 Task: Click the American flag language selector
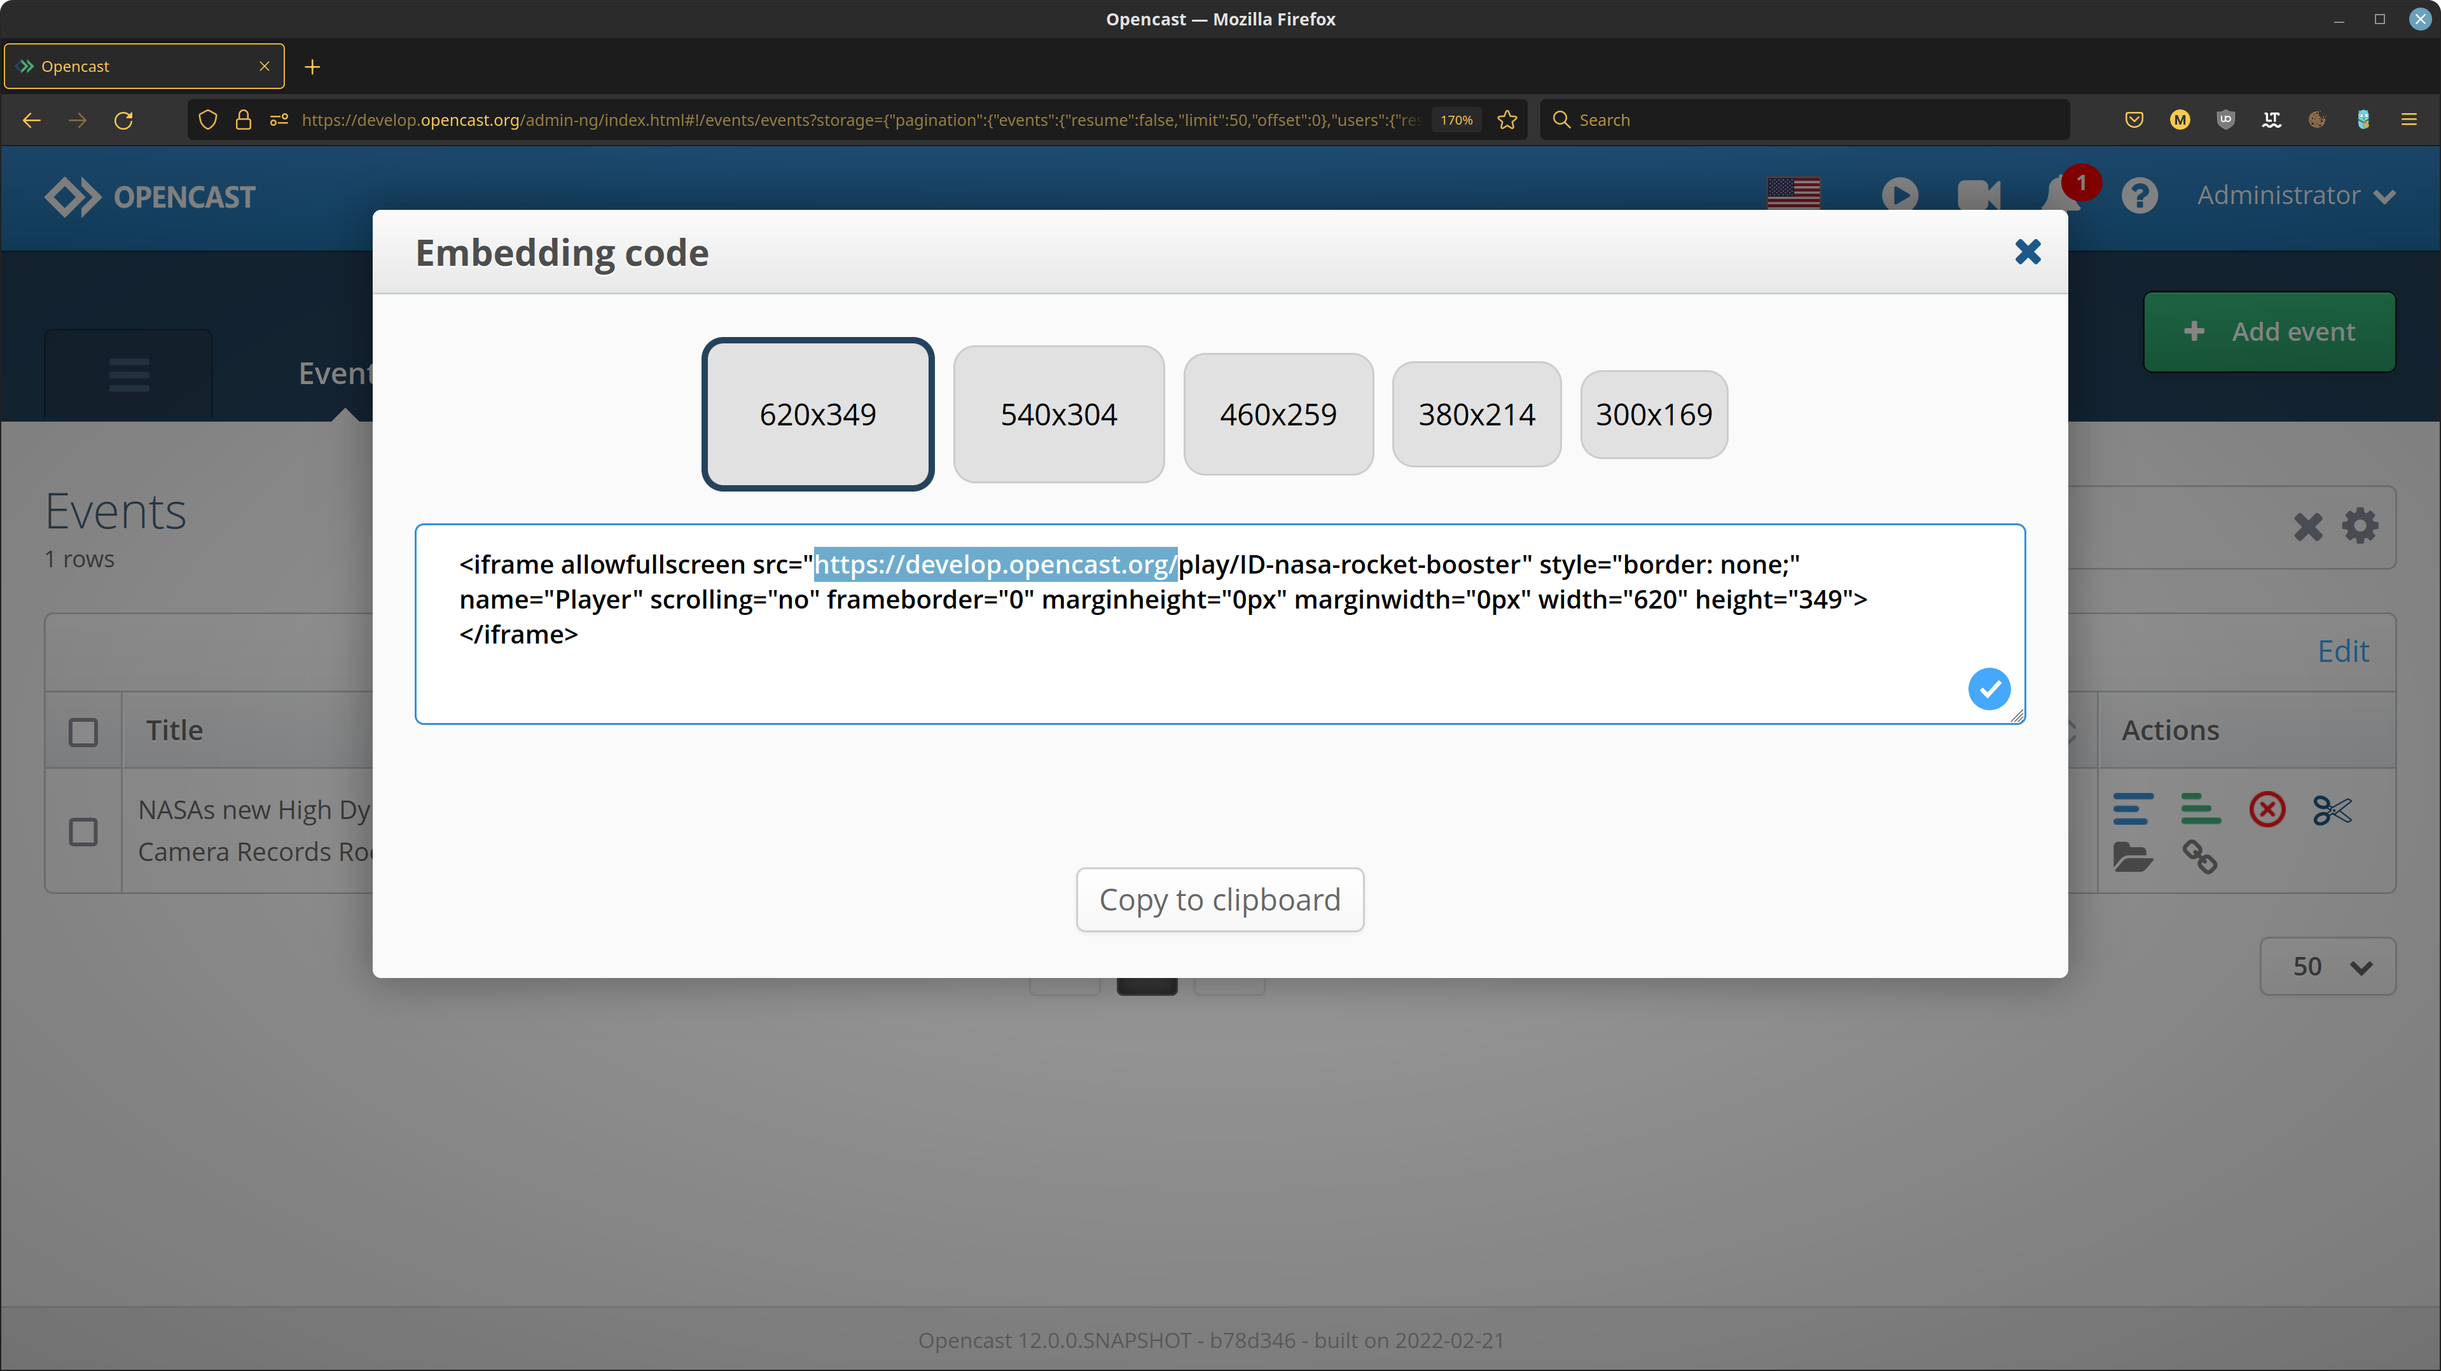(1793, 193)
